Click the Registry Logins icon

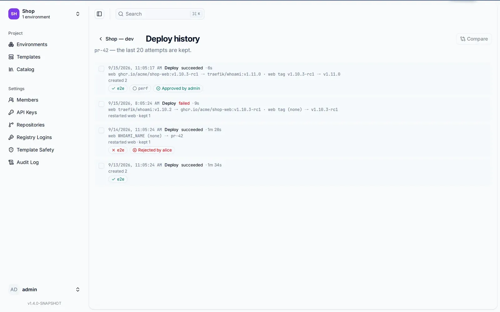11,137
